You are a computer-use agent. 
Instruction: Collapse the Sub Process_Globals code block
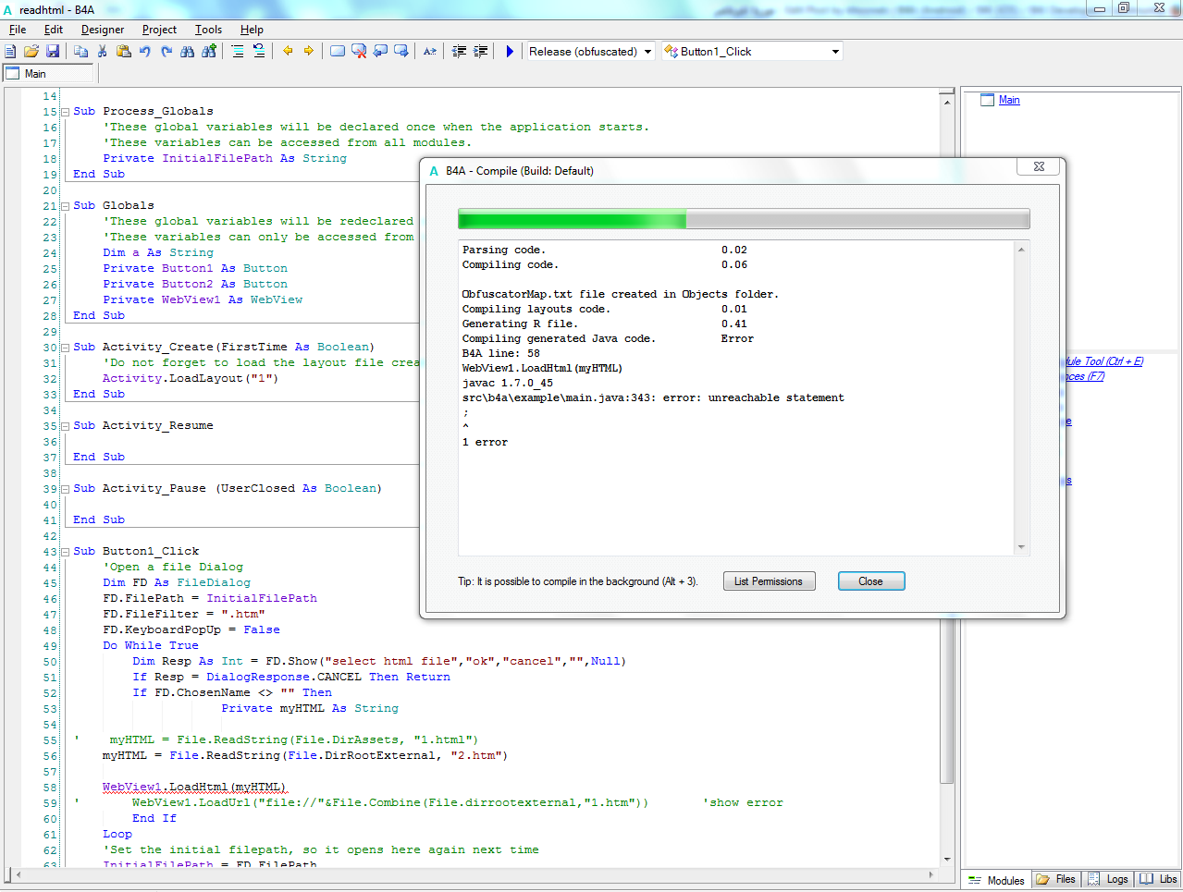coord(66,112)
